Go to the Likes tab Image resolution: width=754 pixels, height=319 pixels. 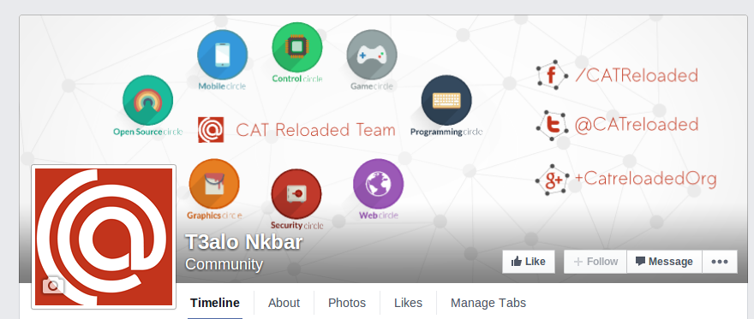coord(408,303)
